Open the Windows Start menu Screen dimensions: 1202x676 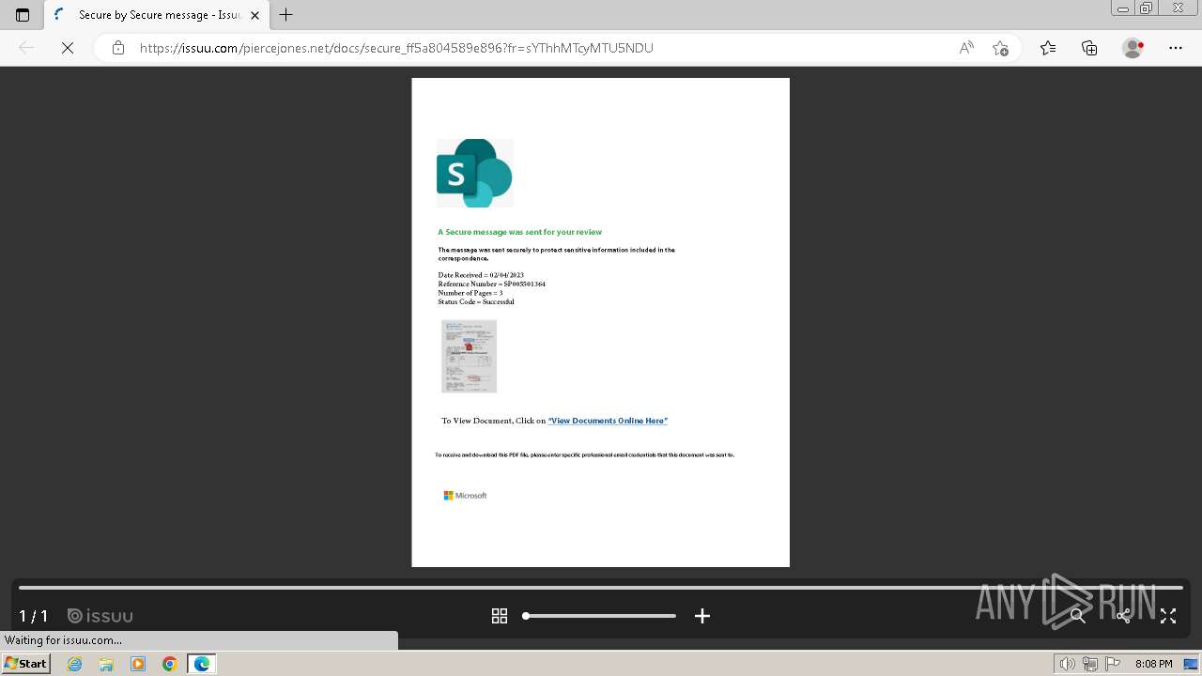coord(25,664)
